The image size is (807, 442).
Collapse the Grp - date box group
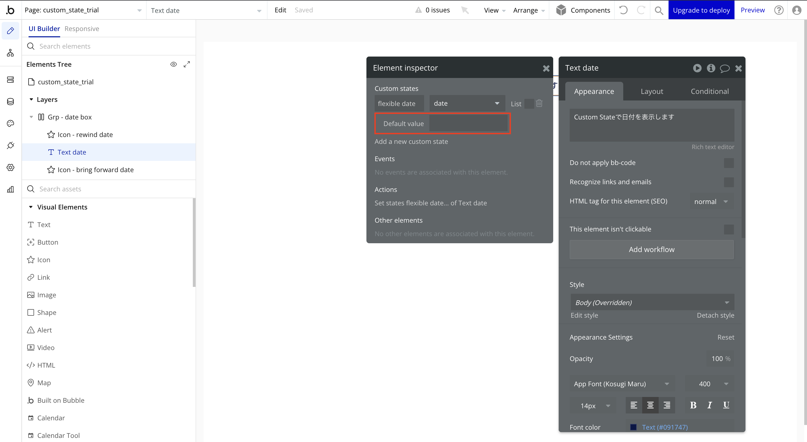coord(31,117)
